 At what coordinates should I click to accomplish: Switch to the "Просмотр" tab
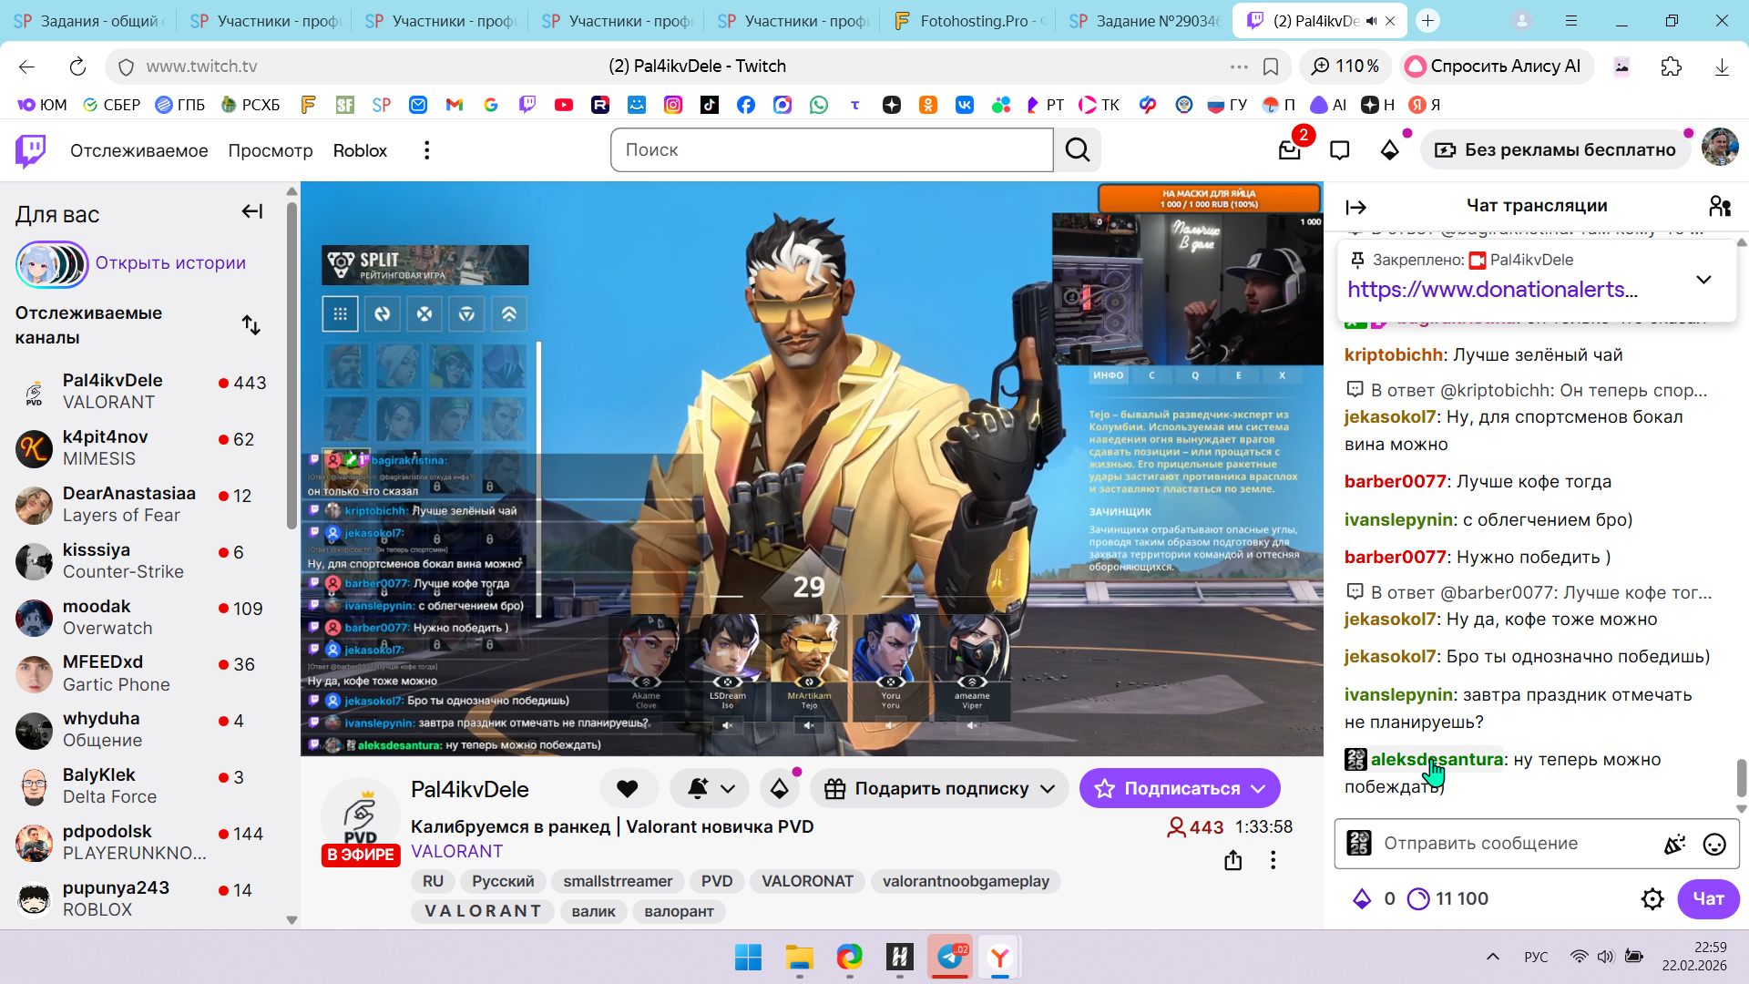click(270, 150)
